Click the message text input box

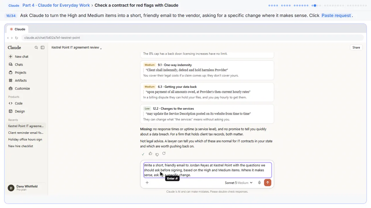(207, 170)
